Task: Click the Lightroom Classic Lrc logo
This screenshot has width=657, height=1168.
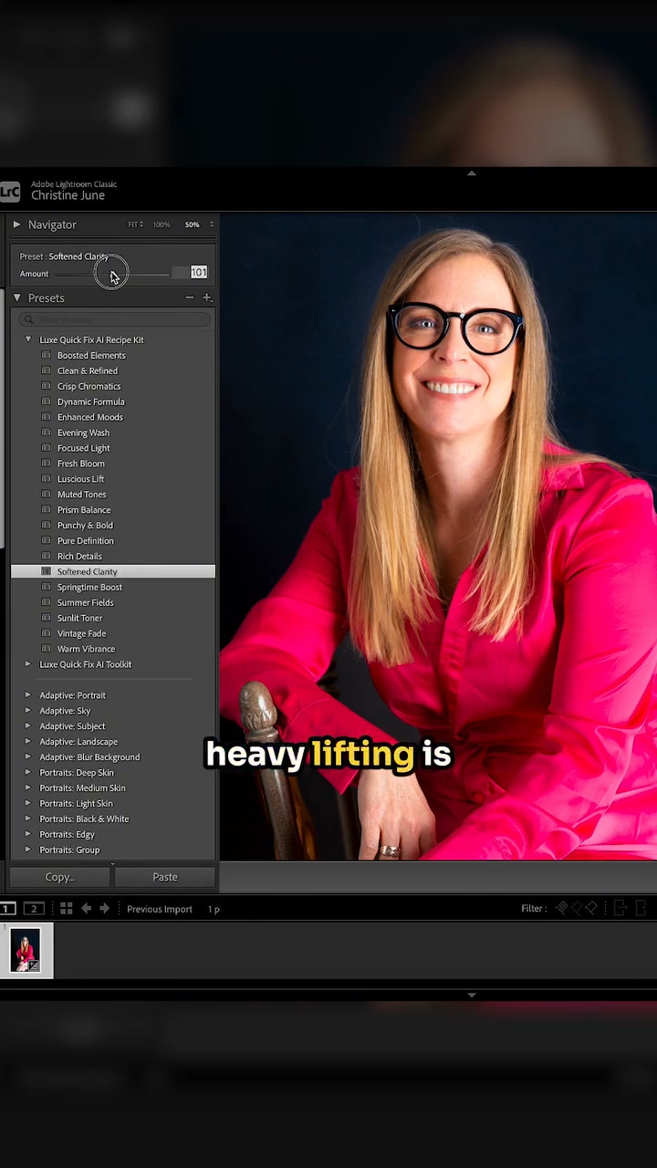Action: (9, 191)
